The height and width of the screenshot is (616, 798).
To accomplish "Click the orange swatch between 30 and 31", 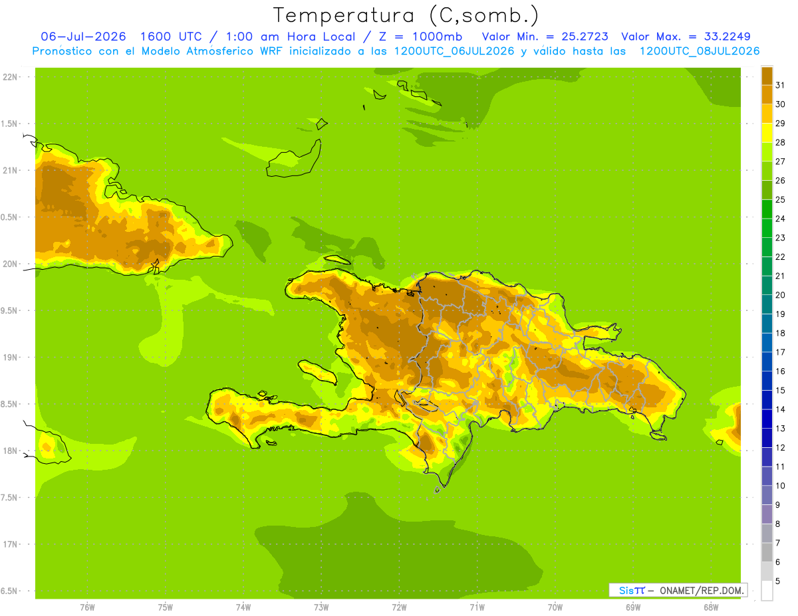I will pyautogui.click(x=767, y=95).
